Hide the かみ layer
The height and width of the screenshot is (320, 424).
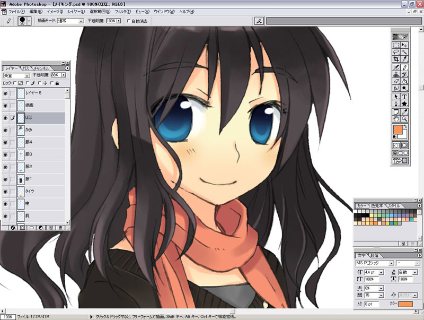click(x=5, y=131)
